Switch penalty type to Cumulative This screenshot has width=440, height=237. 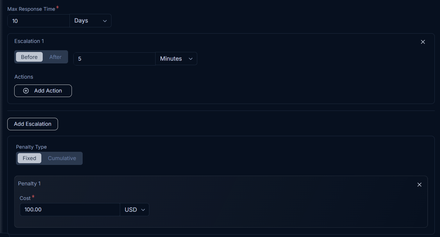(62, 158)
